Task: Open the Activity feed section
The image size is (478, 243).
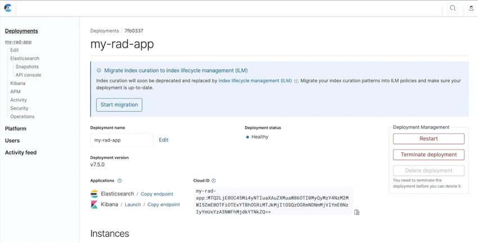Action: click(x=21, y=152)
